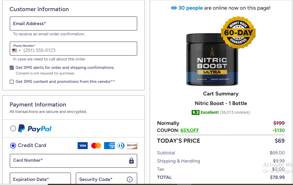Click the Discover card icon
This screenshot has width=293, height=185.
tap(132, 145)
